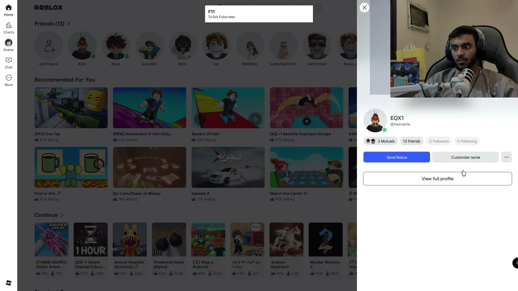Click the ROBLOX logo in the header
Screen dimensions: 518x291
click(49, 8)
